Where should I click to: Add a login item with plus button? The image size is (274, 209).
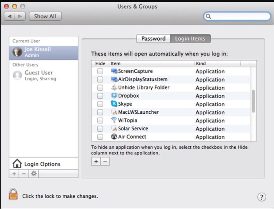point(96,161)
